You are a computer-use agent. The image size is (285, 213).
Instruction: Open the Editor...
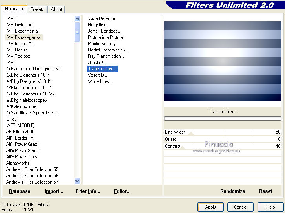click(x=122, y=191)
